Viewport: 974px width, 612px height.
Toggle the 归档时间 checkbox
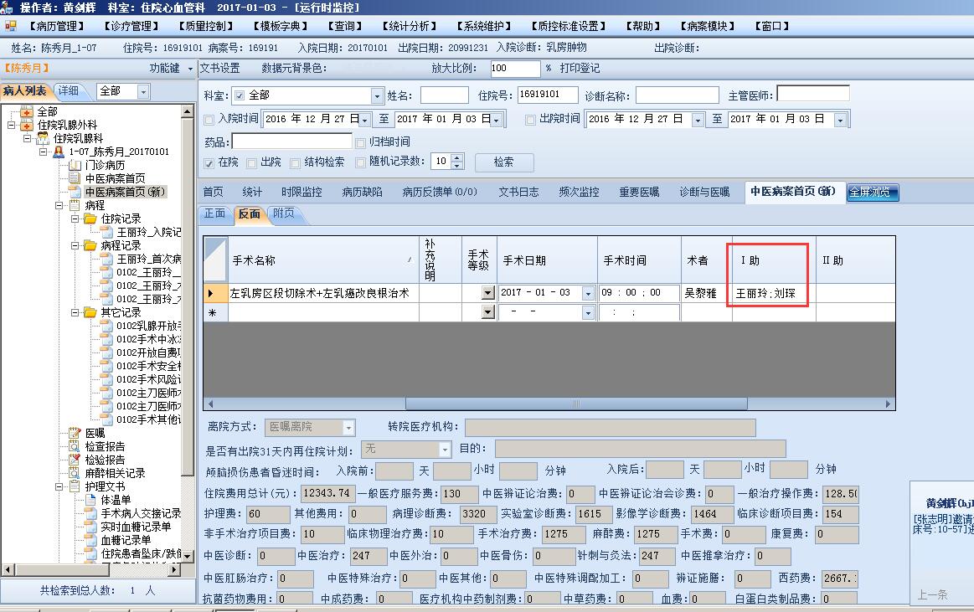point(360,143)
